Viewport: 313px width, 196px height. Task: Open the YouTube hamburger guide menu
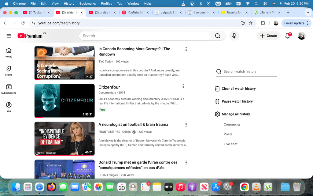click(x=9, y=36)
